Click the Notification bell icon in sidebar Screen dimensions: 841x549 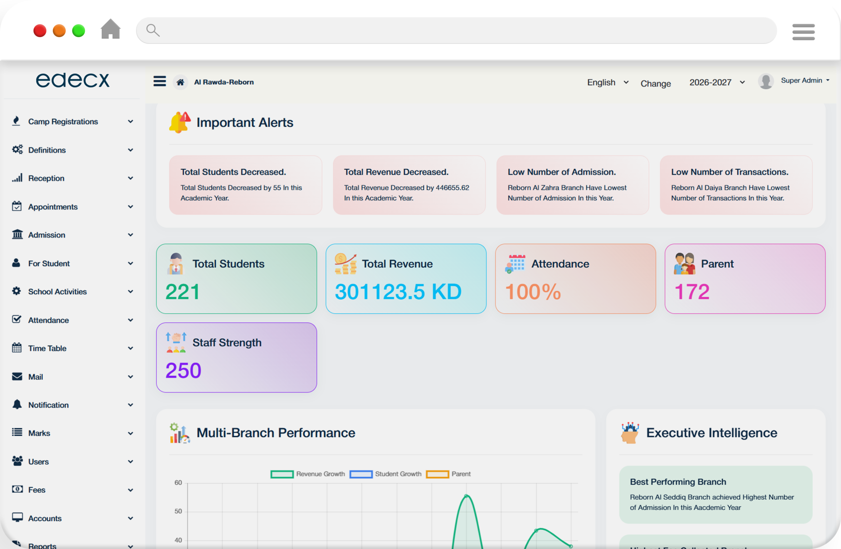click(x=17, y=404)
